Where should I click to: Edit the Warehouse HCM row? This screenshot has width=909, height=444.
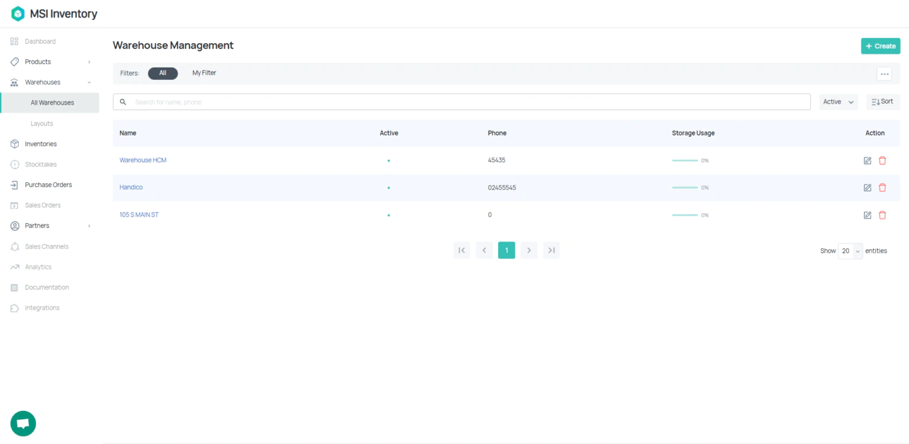point(868,160)
